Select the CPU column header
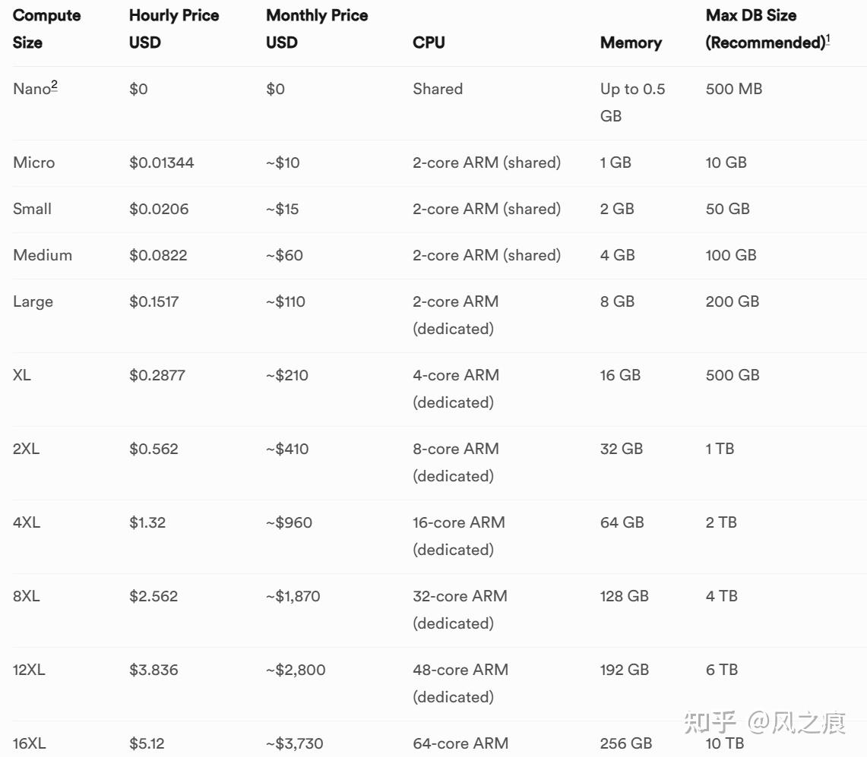 (429, 43)
